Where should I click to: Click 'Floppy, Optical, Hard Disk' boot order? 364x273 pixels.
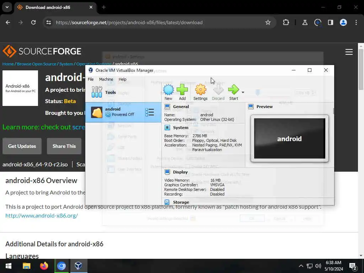click(x=214, y=140)
